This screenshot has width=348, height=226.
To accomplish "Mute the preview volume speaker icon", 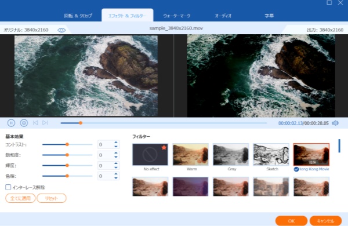I will point(335,123).
